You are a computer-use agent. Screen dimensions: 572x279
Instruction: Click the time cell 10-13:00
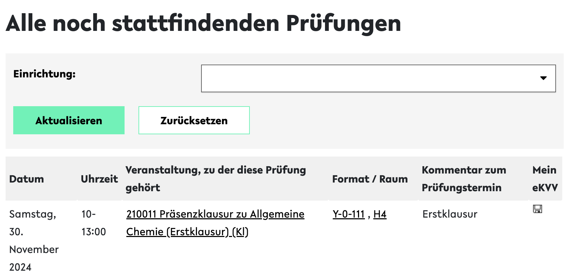(x=93, y=223)
